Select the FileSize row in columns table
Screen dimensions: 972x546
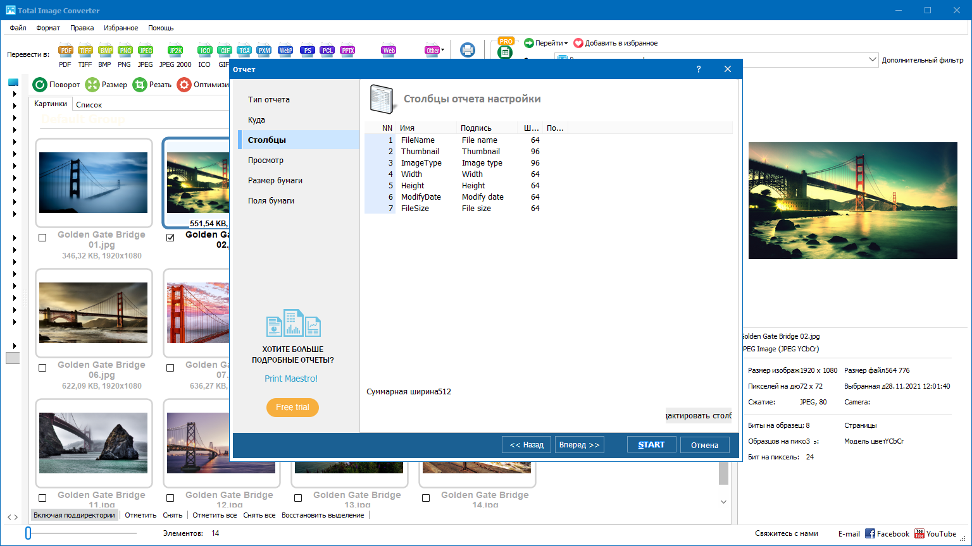415,209
